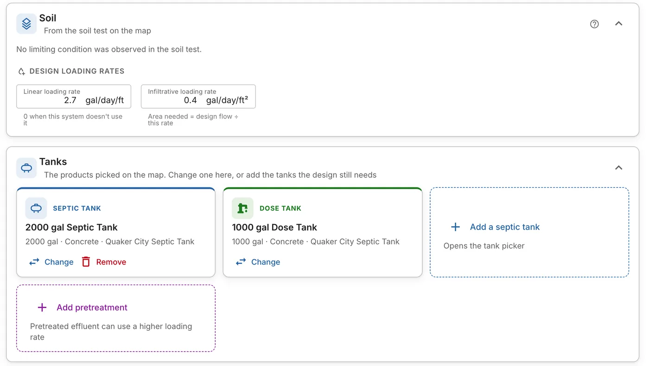Change the 1000 gal Dose Tank
The image size is (649, 366).
pos(258,262)
